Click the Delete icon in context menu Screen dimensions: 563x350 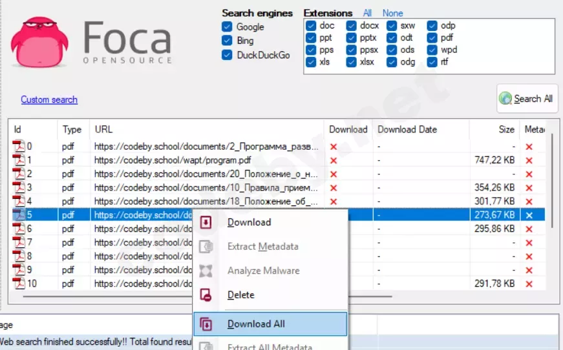click(x=206, y=295)
